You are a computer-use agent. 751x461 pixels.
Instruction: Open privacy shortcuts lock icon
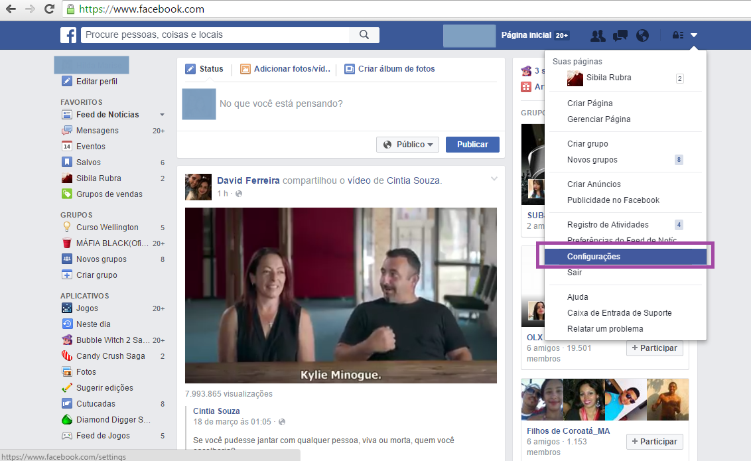pos(678,35)
